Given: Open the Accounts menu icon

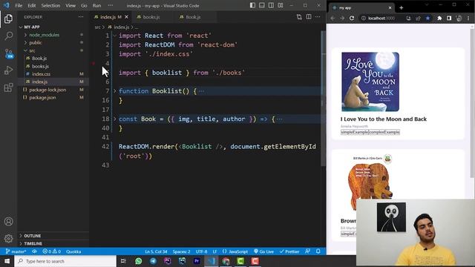Looking at the screenshot, I should [x=8, y=222].
